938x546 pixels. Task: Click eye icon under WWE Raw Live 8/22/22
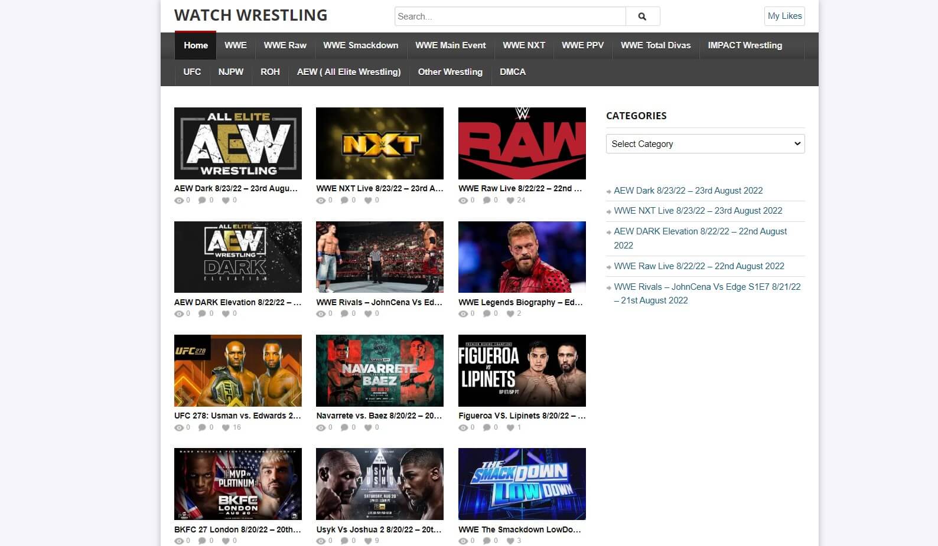coord(463,201)
